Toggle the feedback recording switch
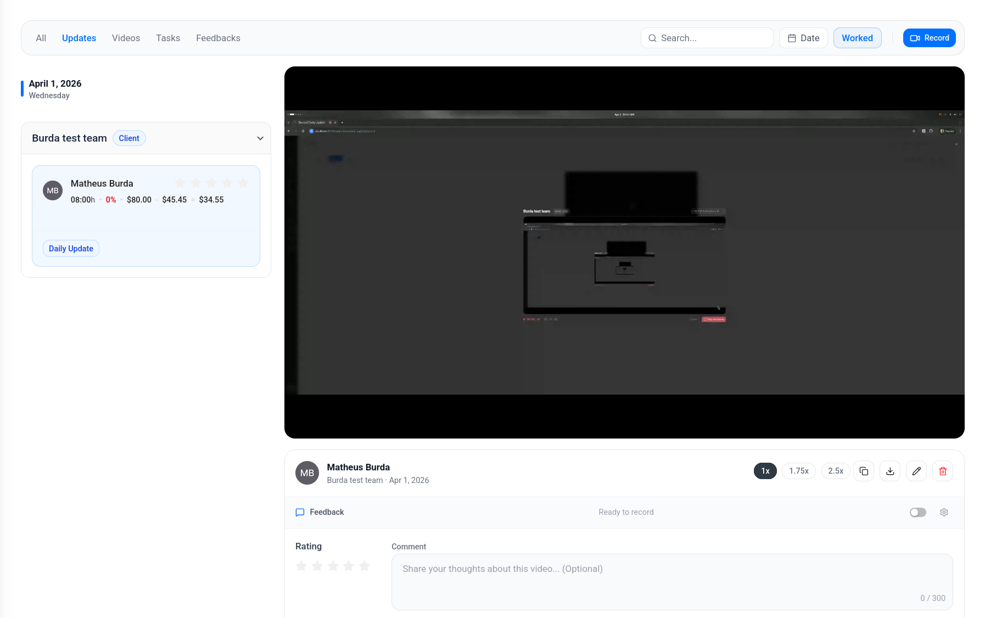Screen dimensions: 985x618 pyautogui.click(x=917, y=512)
